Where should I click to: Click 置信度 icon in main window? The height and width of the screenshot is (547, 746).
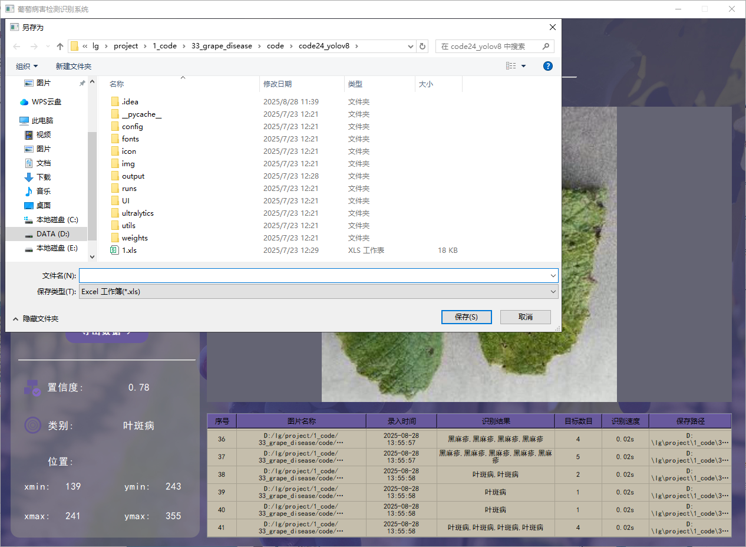coord(32,387)
